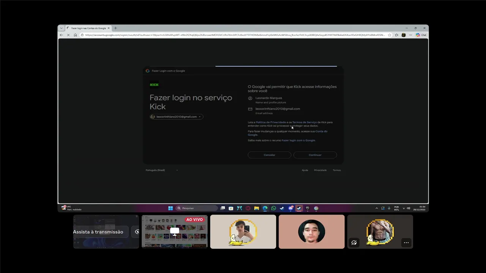
Task: Open a new browser tab
Action: pyautogui.click(x=116, y=28)
